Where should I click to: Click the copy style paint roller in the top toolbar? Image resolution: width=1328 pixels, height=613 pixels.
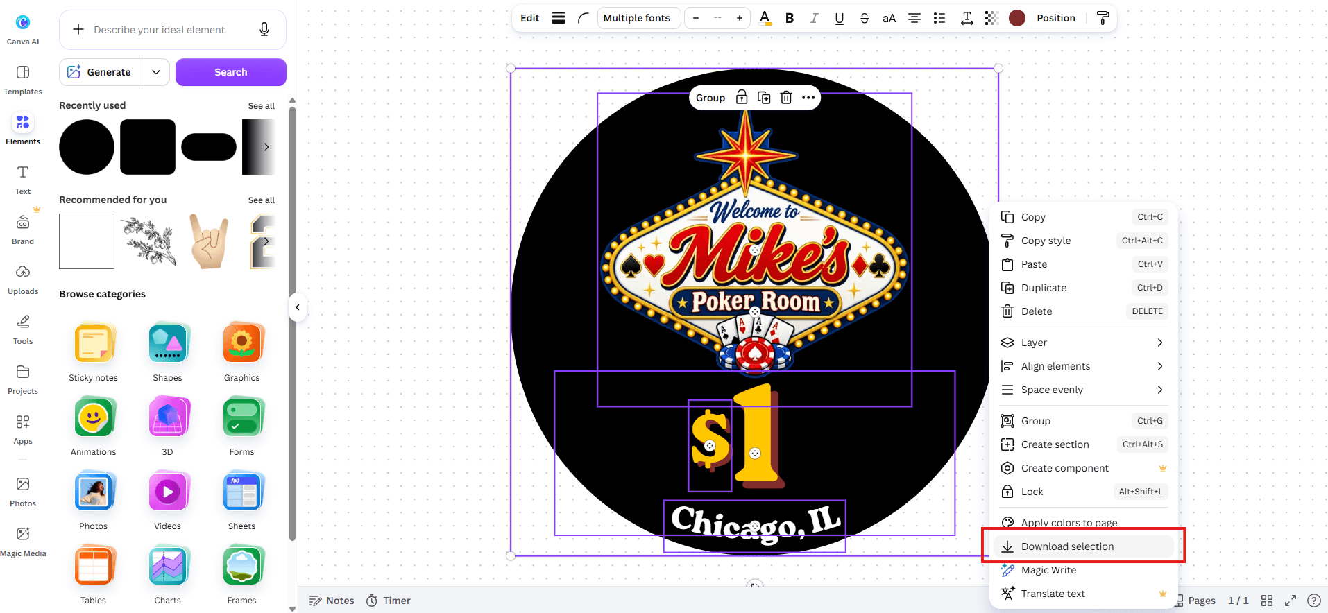pos(1103,18)
